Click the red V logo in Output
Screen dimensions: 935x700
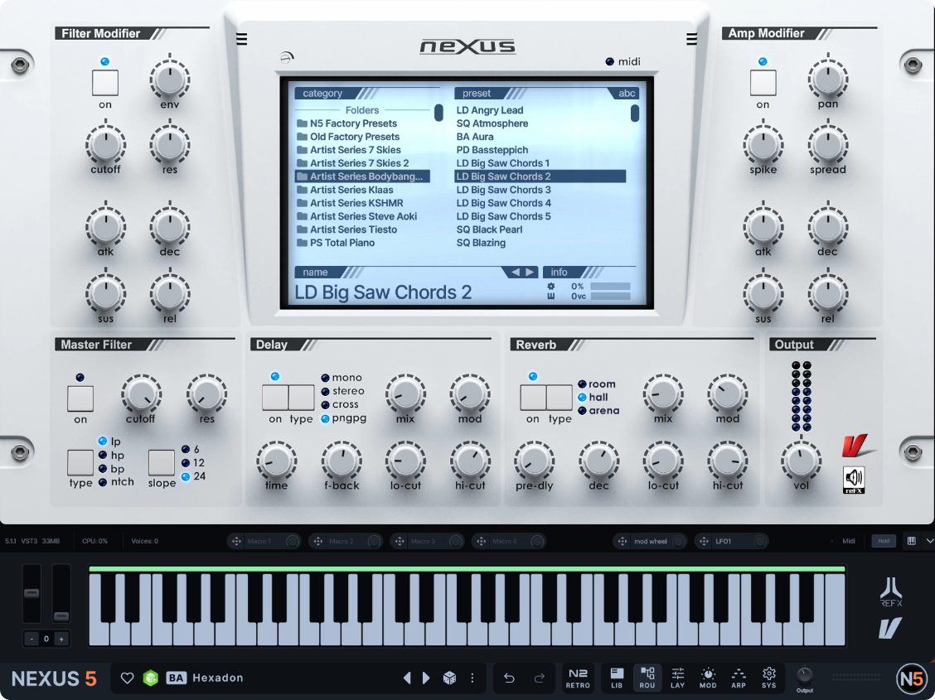click(857, 445)
